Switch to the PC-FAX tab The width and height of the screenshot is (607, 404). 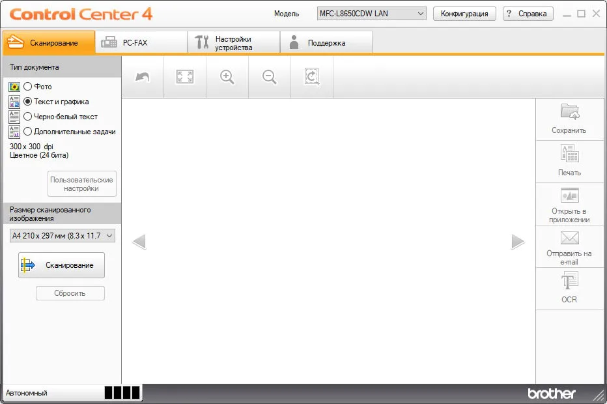[141, 42]
